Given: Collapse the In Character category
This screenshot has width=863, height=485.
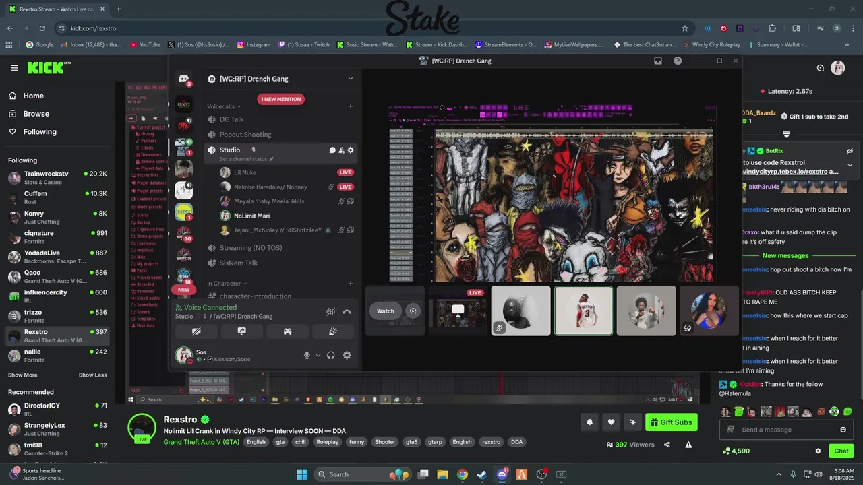Looking at the screenshot, I should 227,284.
